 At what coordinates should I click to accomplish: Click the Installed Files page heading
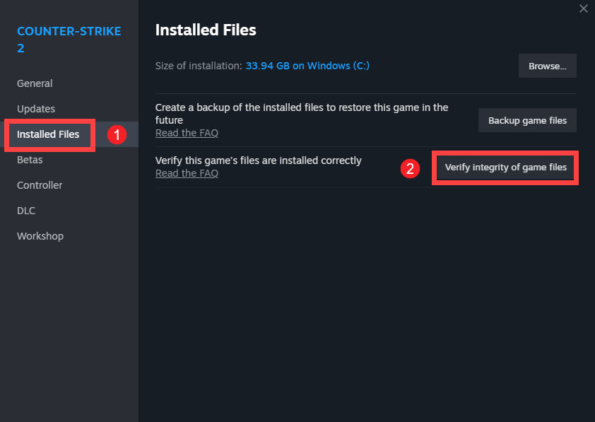(x=206, y=30)
